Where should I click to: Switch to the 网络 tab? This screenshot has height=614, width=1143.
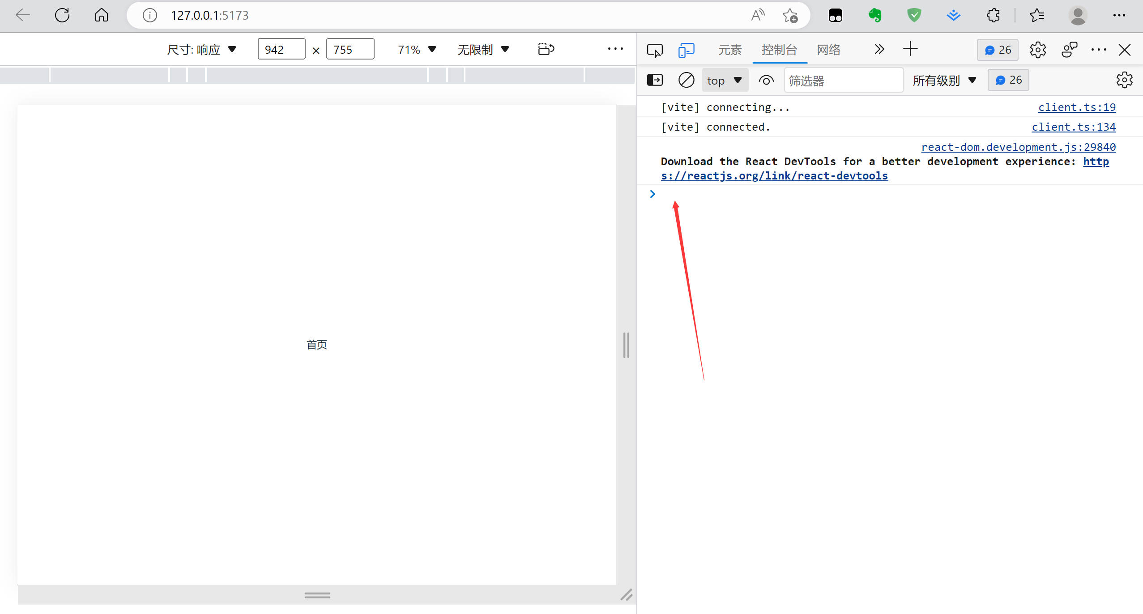click(828, 50)
